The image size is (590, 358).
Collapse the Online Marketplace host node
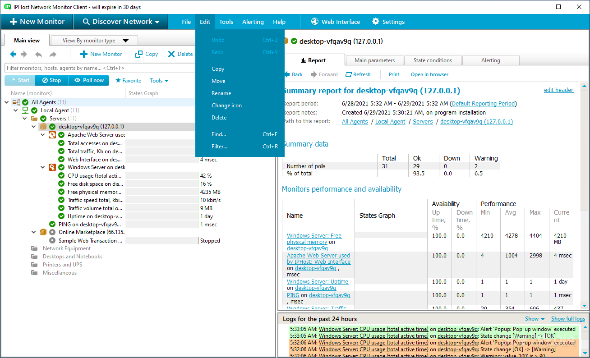click(x=34, y=232)
